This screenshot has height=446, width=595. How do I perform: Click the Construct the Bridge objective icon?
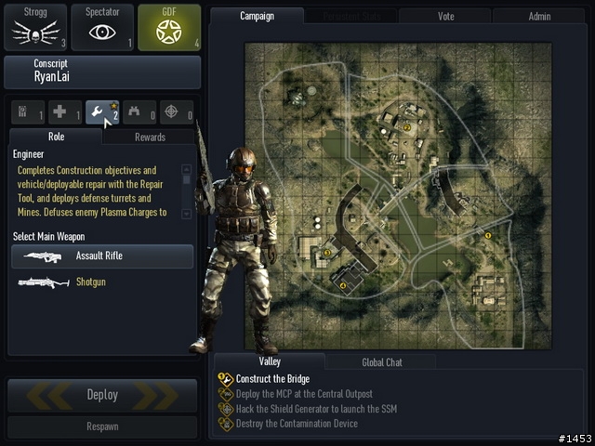pos(225,379)
